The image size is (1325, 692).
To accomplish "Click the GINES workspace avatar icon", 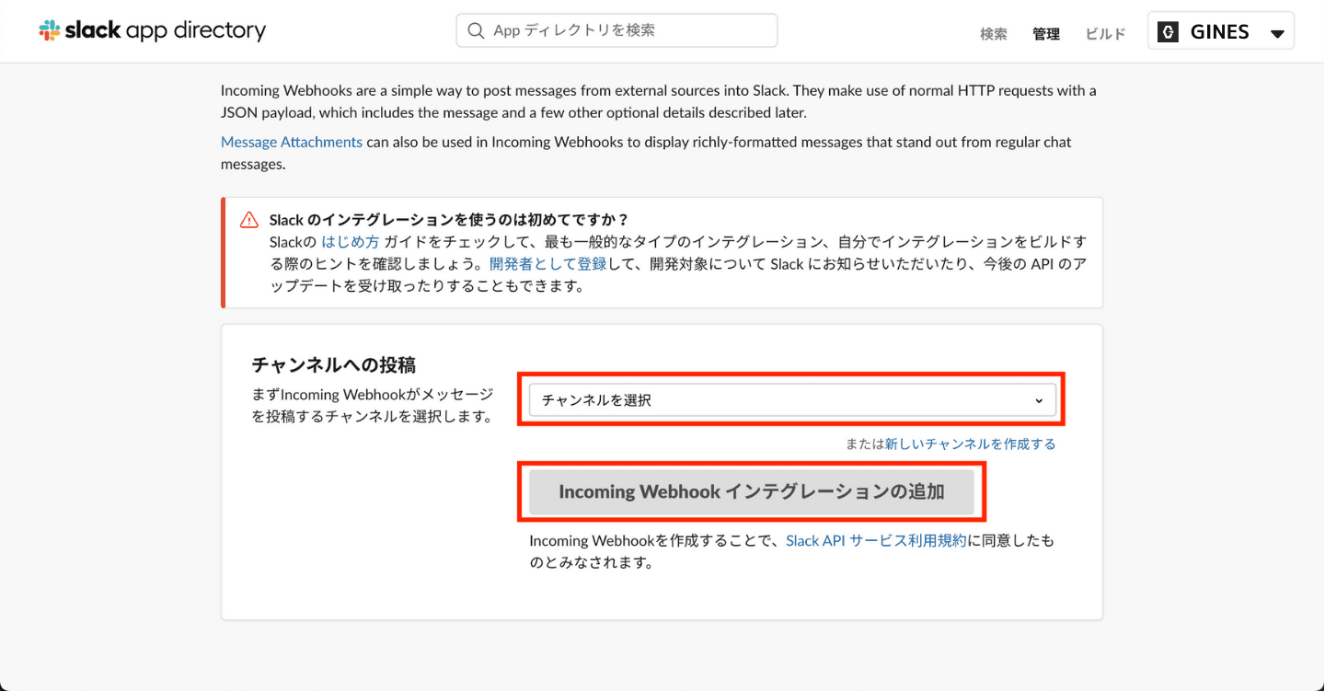I will coord(1169,32).
